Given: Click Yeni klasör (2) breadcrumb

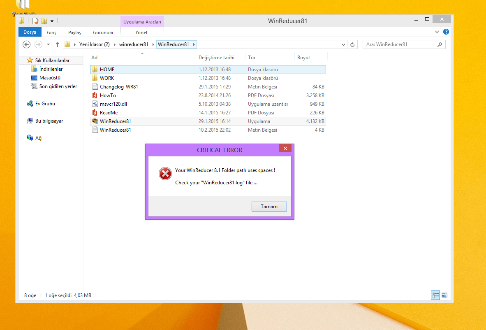Looking at the screenshot, I should 94,44.
